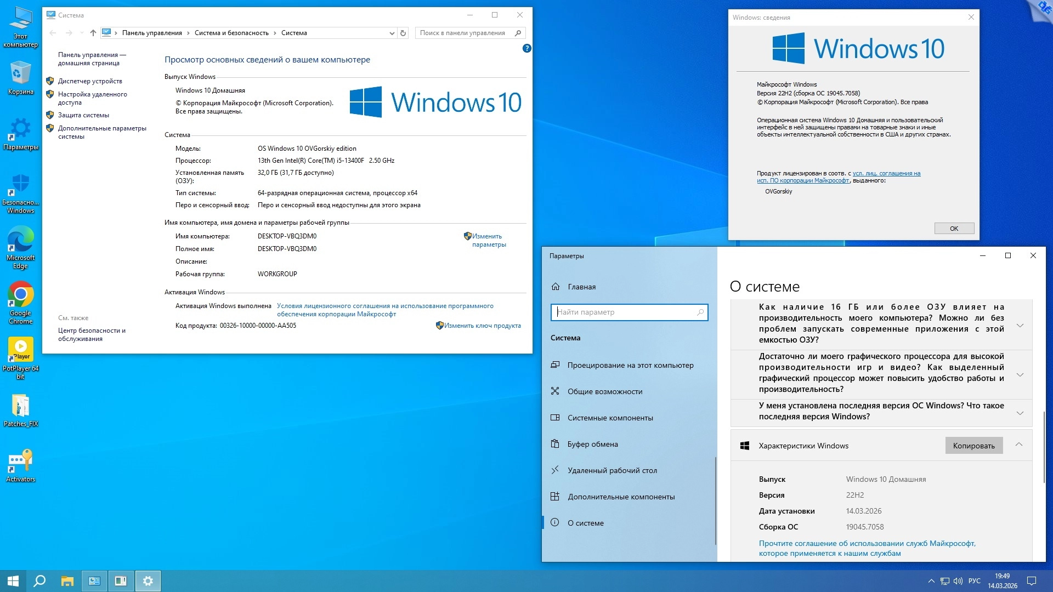Collapse the Характеристики Windows section
This screenshot has height=592, width=1053.
[1018, 445]
